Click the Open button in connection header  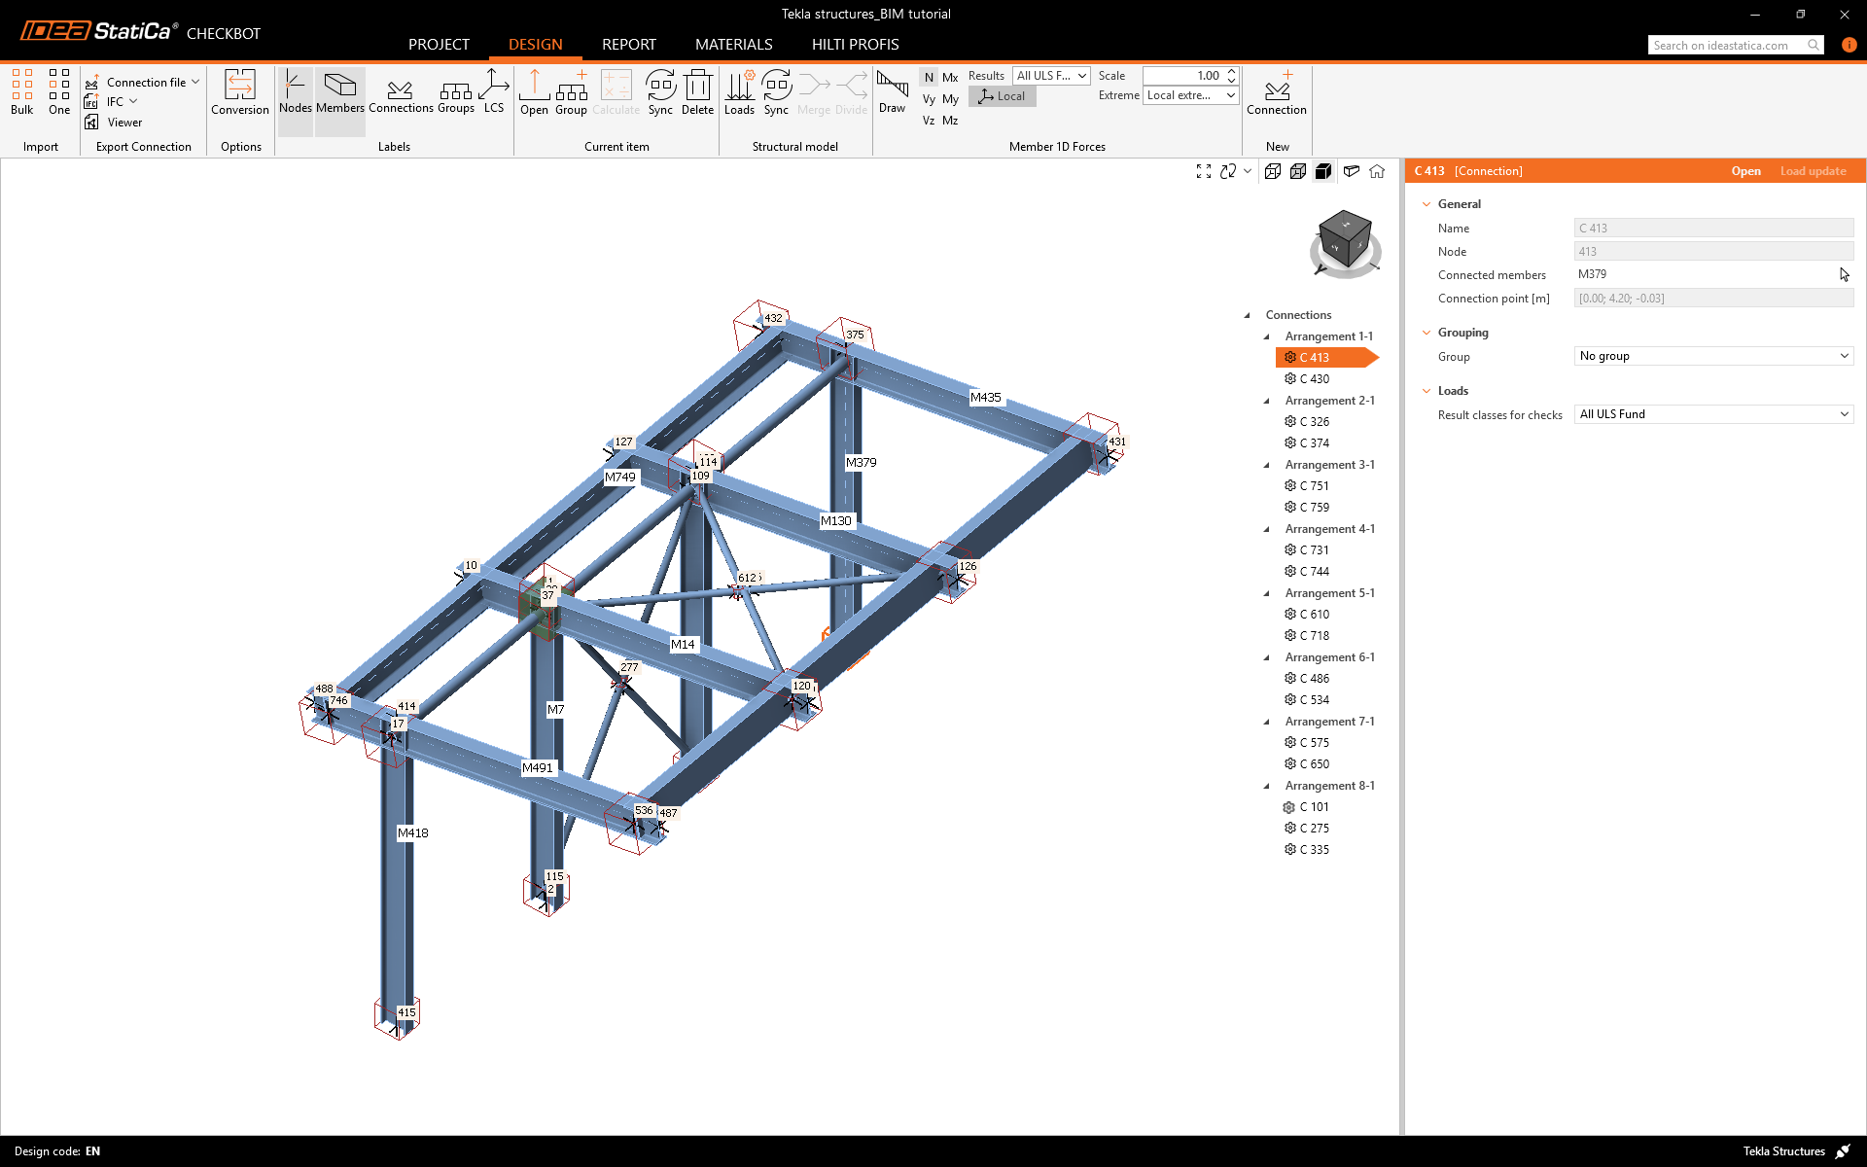[x=1745, y=171]
